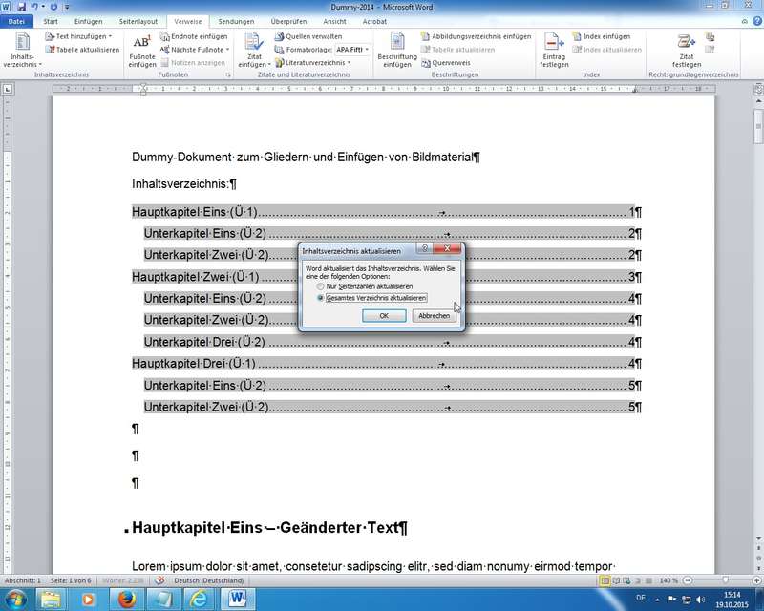Click Seite: 1 von 6 in status bar
The image size is (764, 611).
pos(71,580)
